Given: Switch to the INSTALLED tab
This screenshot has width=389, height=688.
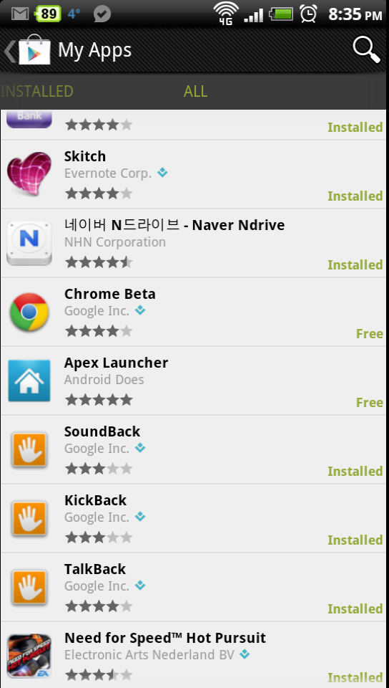Looking at the screenshot, I should pos(36,91).
